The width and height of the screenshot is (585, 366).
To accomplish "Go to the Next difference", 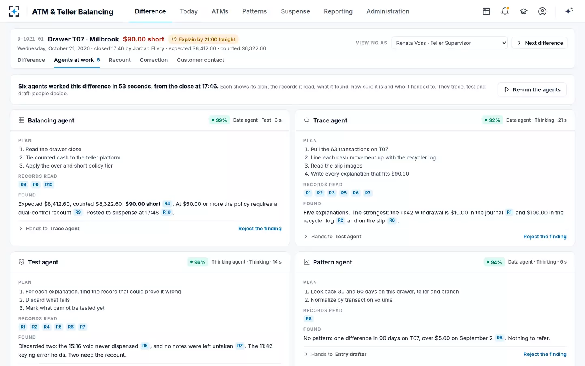I will (x=539, y=43).
